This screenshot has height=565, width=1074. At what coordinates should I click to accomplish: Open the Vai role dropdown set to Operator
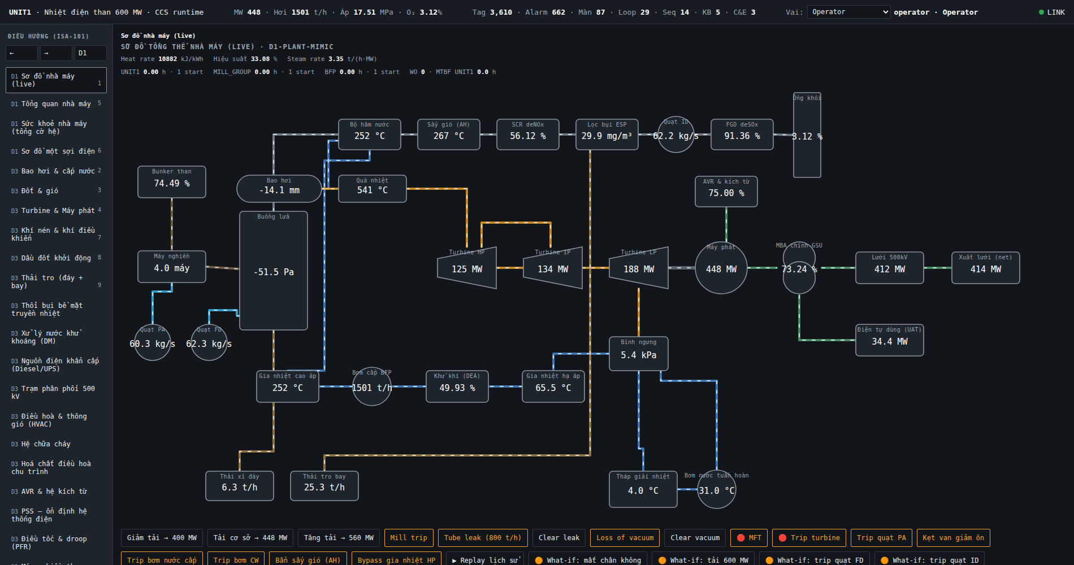click(849, 12)
